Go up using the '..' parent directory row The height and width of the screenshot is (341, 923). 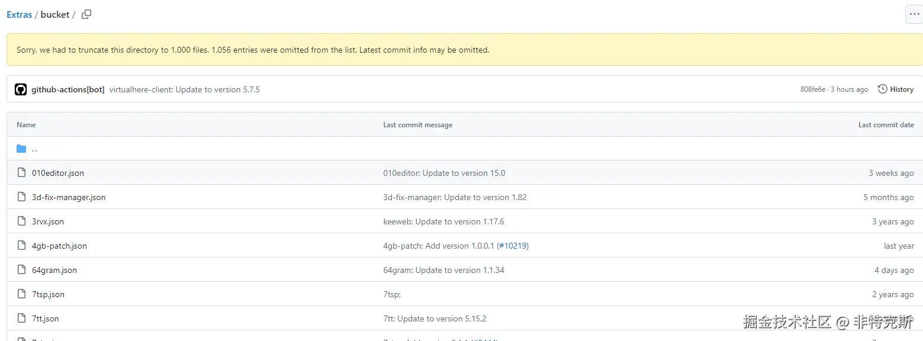point(34,149)
